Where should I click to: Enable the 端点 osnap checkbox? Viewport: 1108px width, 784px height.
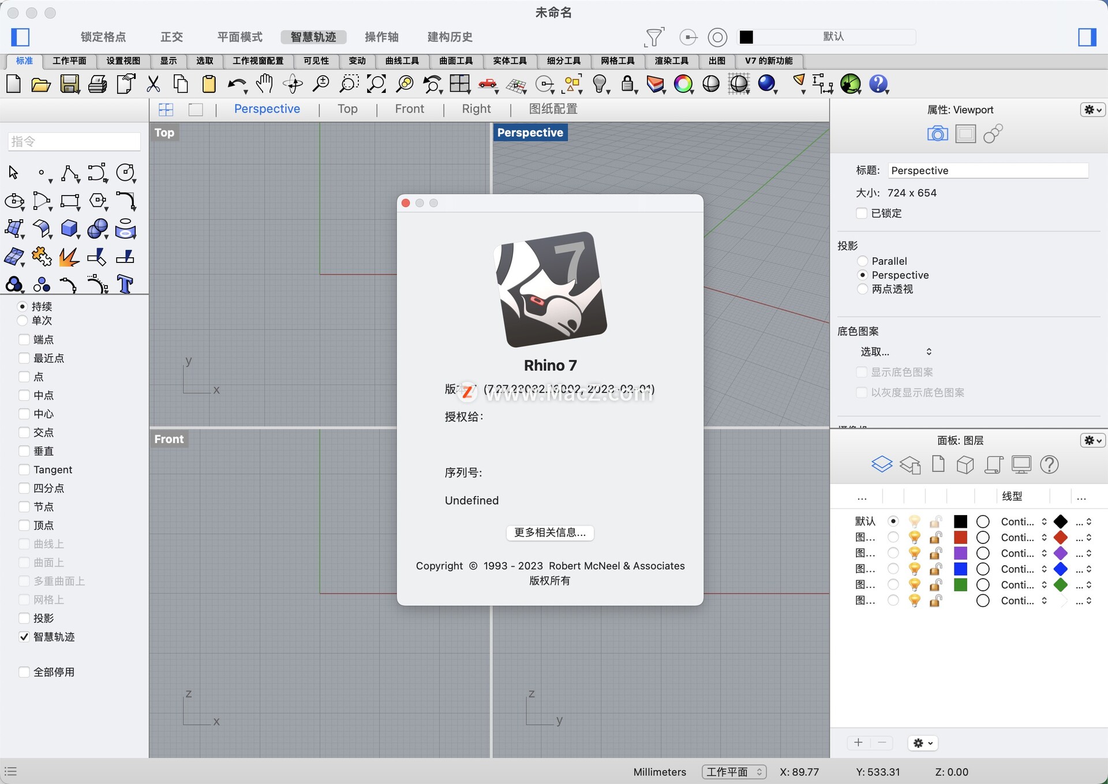(x=24, y=339)
